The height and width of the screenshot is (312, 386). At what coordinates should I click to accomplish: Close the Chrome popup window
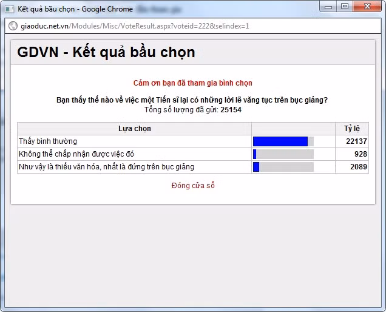point(367,7)
